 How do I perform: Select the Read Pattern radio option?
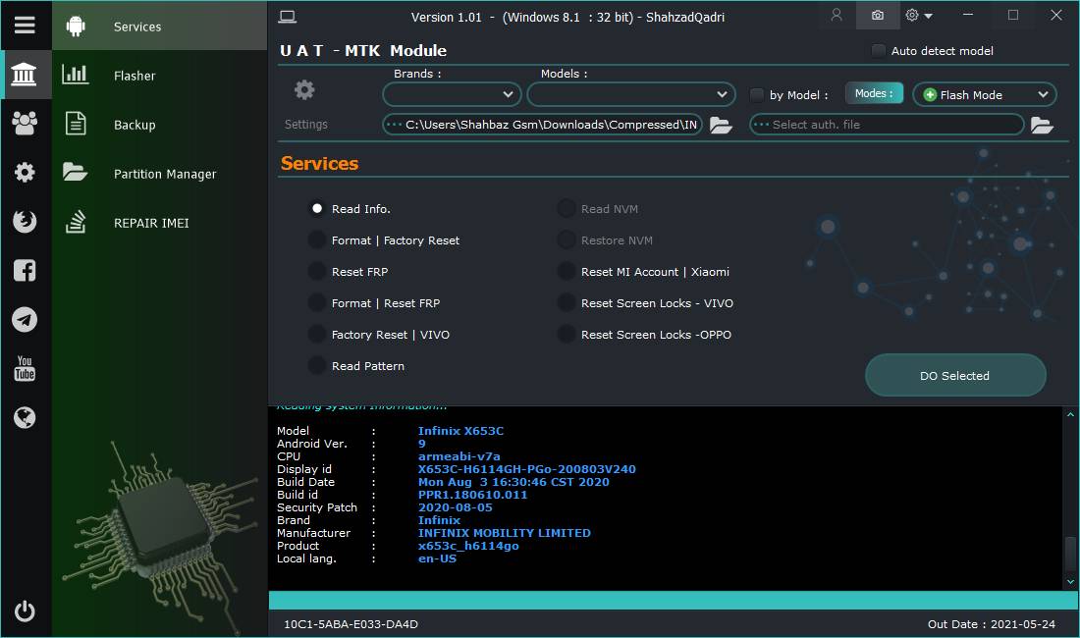317,366
